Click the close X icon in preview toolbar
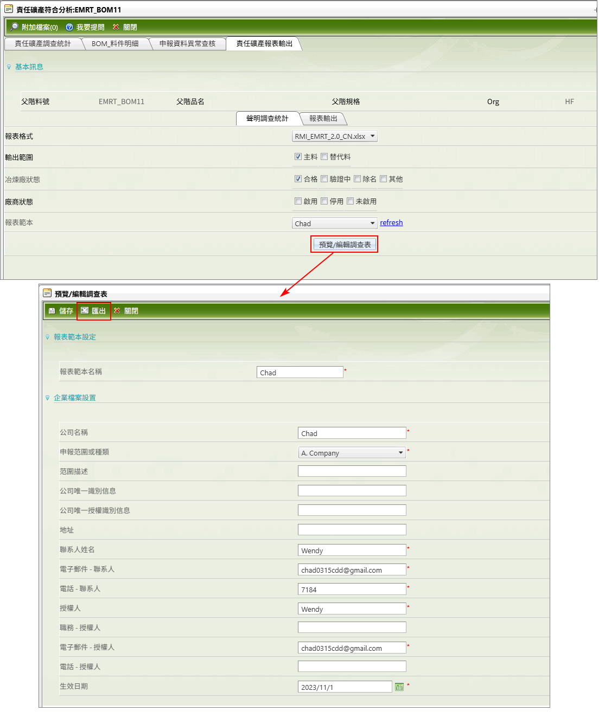Image resolution: width=605 pixels, height=717 pixels. (117, 311)
